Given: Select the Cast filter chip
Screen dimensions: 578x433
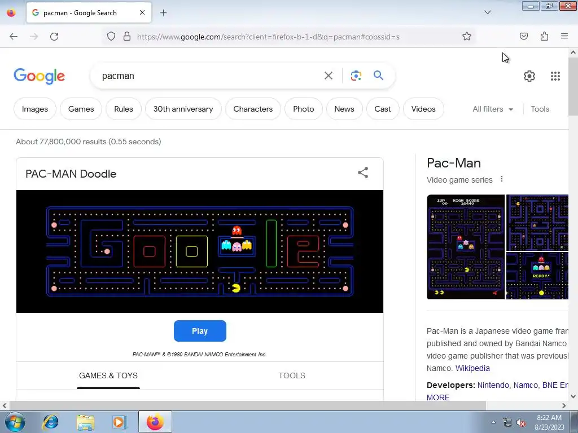Looking at the screenshot, I should click(383, 109).
